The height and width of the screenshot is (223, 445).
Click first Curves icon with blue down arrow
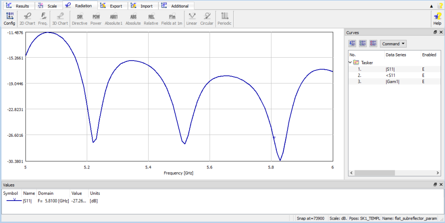pyautogui.click(x=352, y=44)
